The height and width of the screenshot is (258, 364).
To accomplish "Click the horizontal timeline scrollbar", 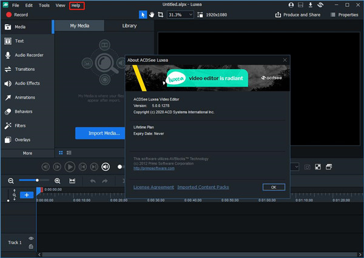I will click(x=200, y=255).
